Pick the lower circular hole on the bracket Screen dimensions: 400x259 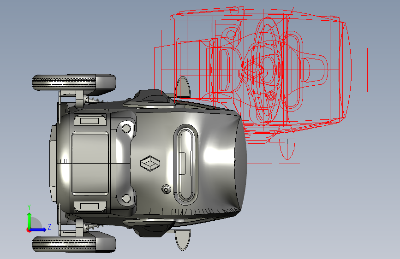(126, 198)
